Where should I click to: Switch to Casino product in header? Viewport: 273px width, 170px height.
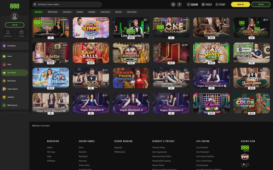coord(193,5)
